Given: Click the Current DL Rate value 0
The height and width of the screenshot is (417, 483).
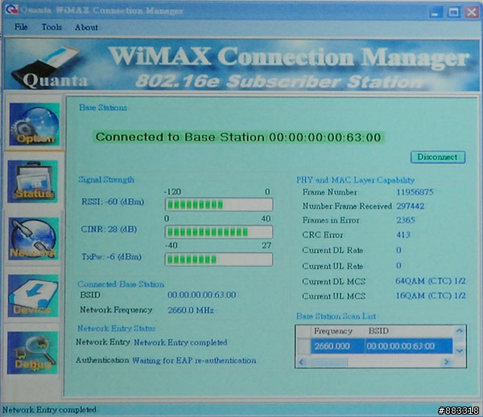Looking at the screenshot, I should point(399,250).
